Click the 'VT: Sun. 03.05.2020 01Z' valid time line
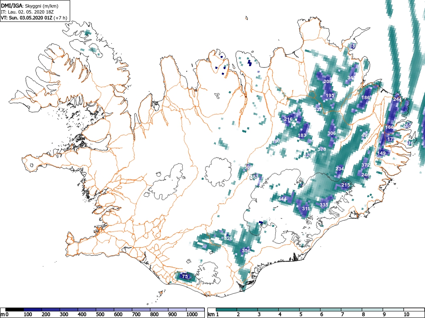 (26, 18)
